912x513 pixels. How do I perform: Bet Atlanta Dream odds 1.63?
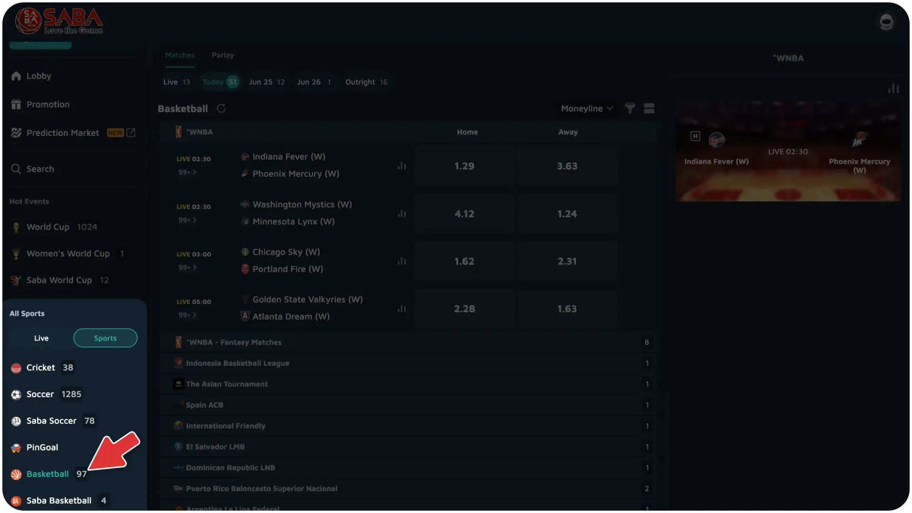567,309
